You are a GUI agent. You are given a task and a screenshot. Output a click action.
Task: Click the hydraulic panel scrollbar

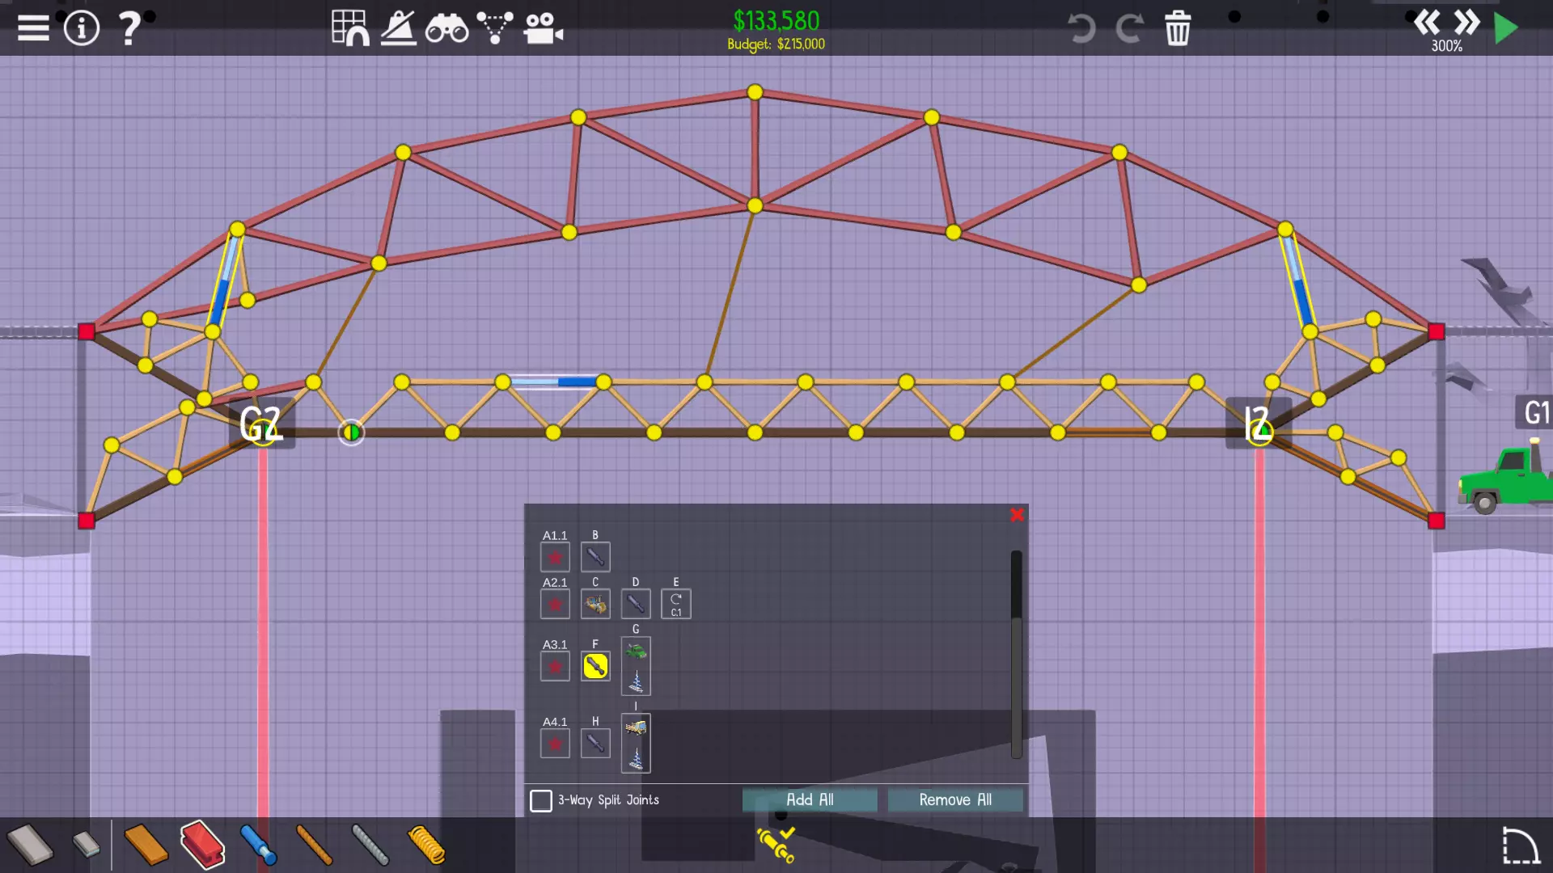pos(1016,655)
